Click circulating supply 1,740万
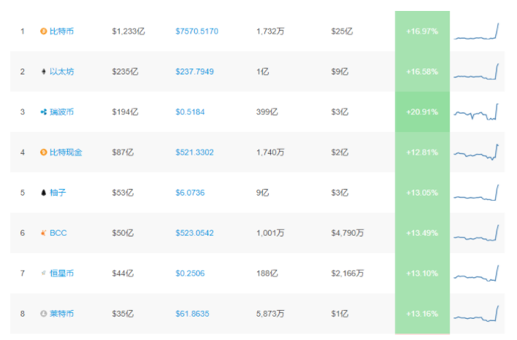The height and width of the screenshot is (340, 517). point(270,152)
